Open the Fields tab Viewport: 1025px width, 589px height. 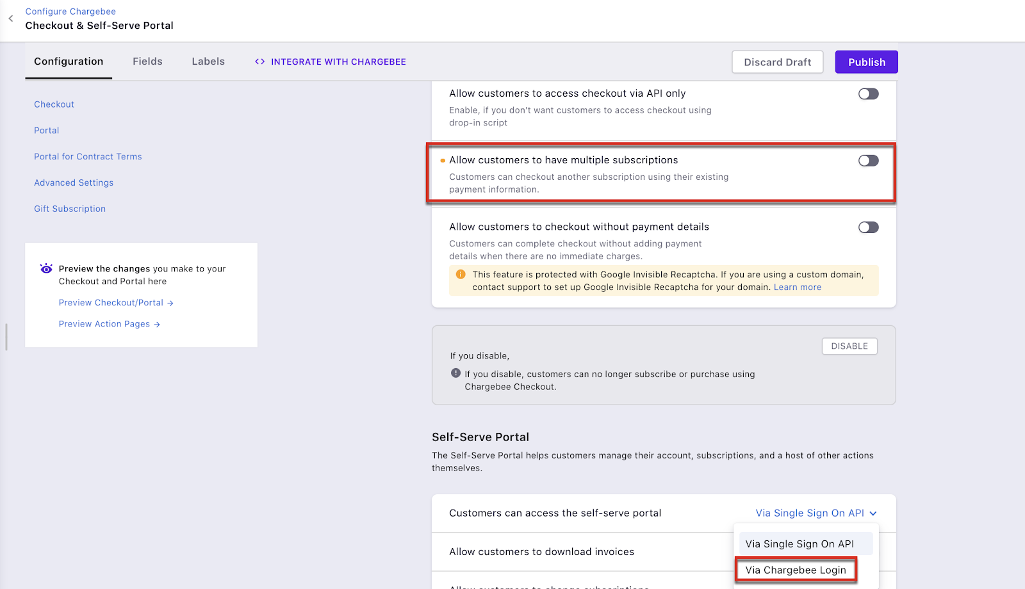[147, 61]
